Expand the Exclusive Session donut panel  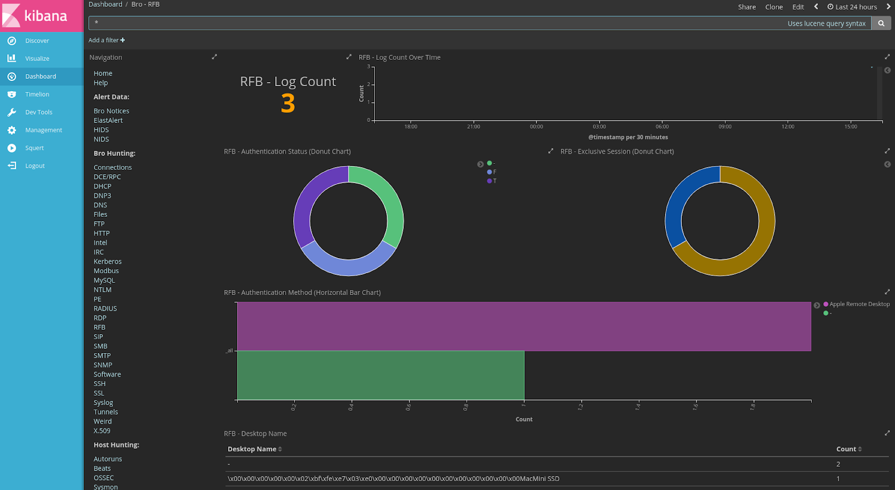887,151
